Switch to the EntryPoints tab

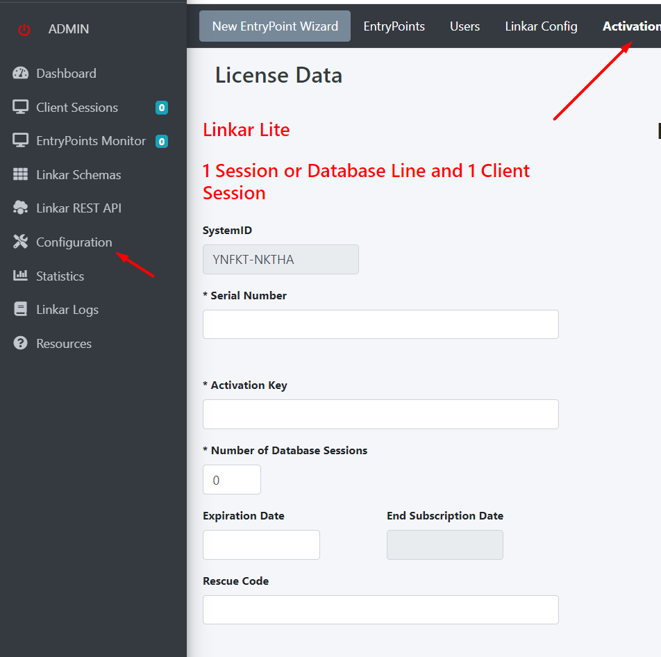click(x=394, y=26)
